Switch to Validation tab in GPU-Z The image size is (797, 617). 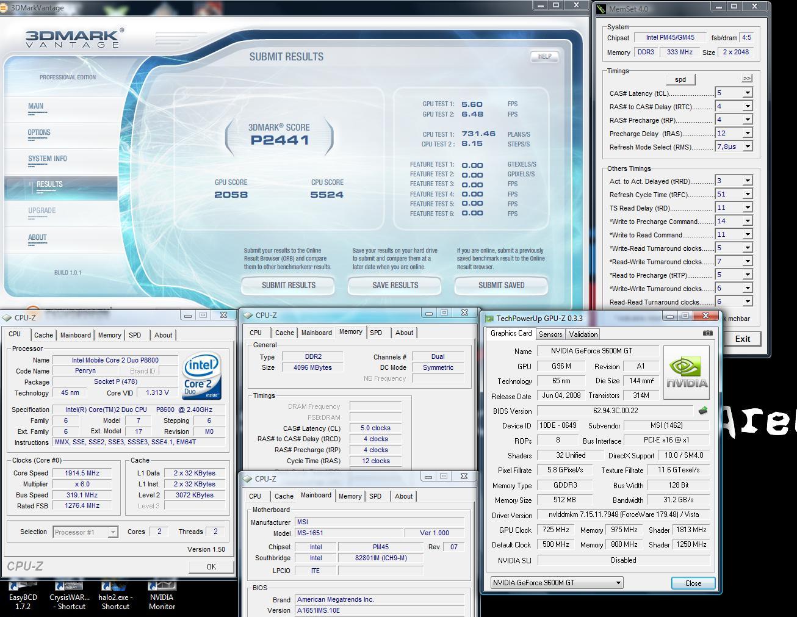(x=583, y=334)
